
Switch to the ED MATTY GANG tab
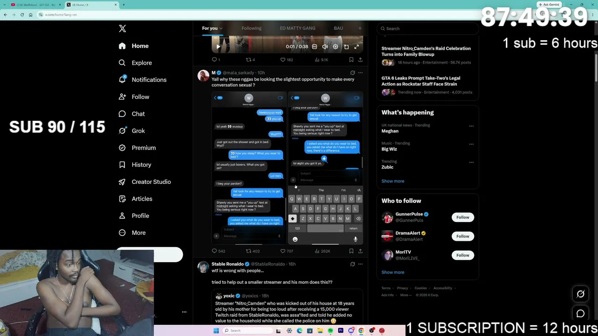298,28
